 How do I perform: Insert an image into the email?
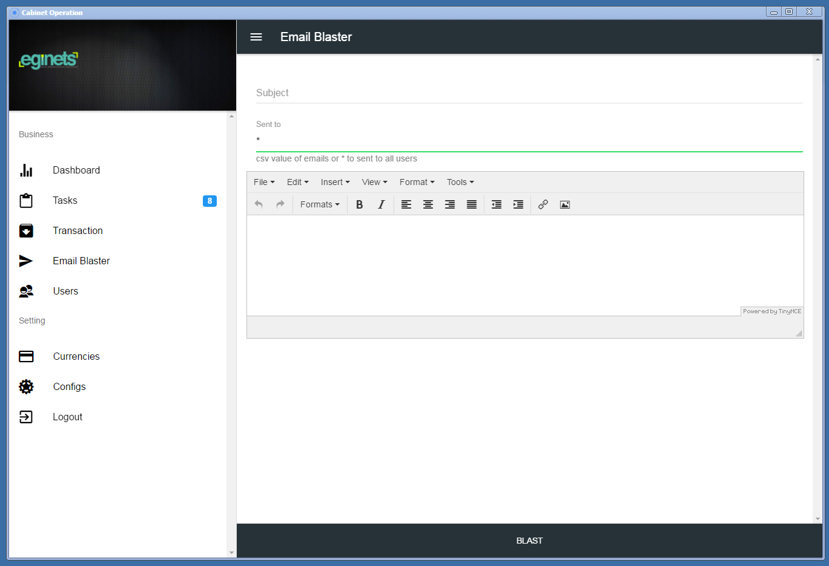tap(565, 204)
